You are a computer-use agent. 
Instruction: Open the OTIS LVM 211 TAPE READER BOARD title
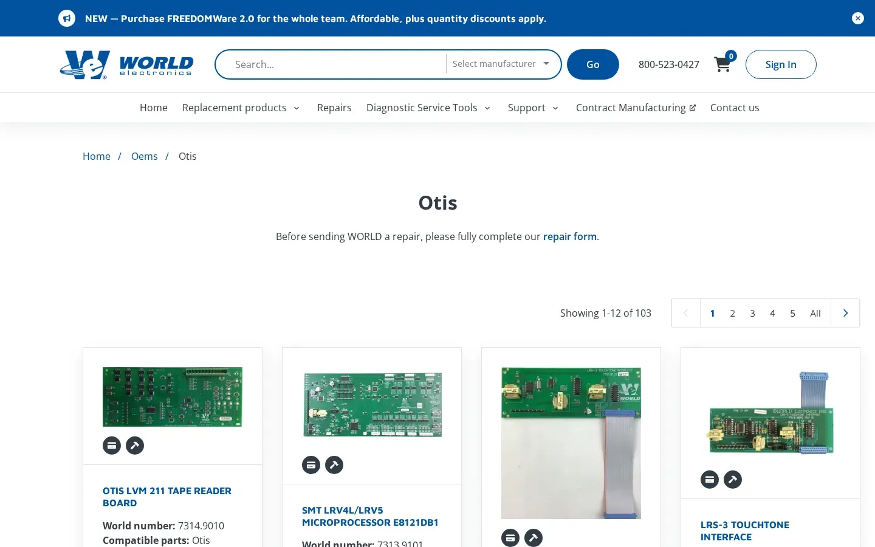[167, 497]
